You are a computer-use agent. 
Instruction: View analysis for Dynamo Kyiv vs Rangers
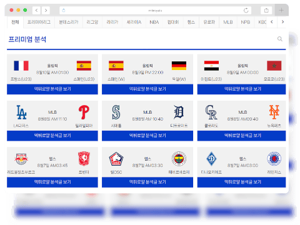point(242,182)
